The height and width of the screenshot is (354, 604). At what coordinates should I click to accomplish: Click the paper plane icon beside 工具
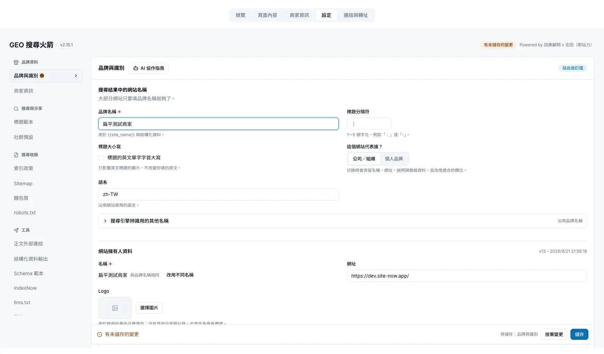tap(16, 230)
